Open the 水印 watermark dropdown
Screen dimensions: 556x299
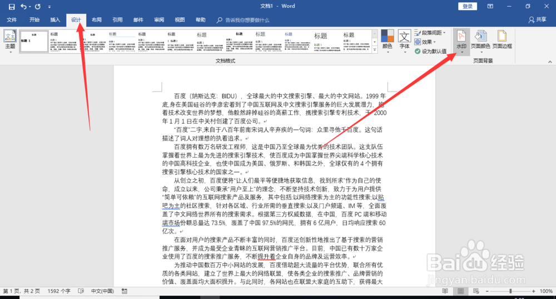click(x=461, y=42)
